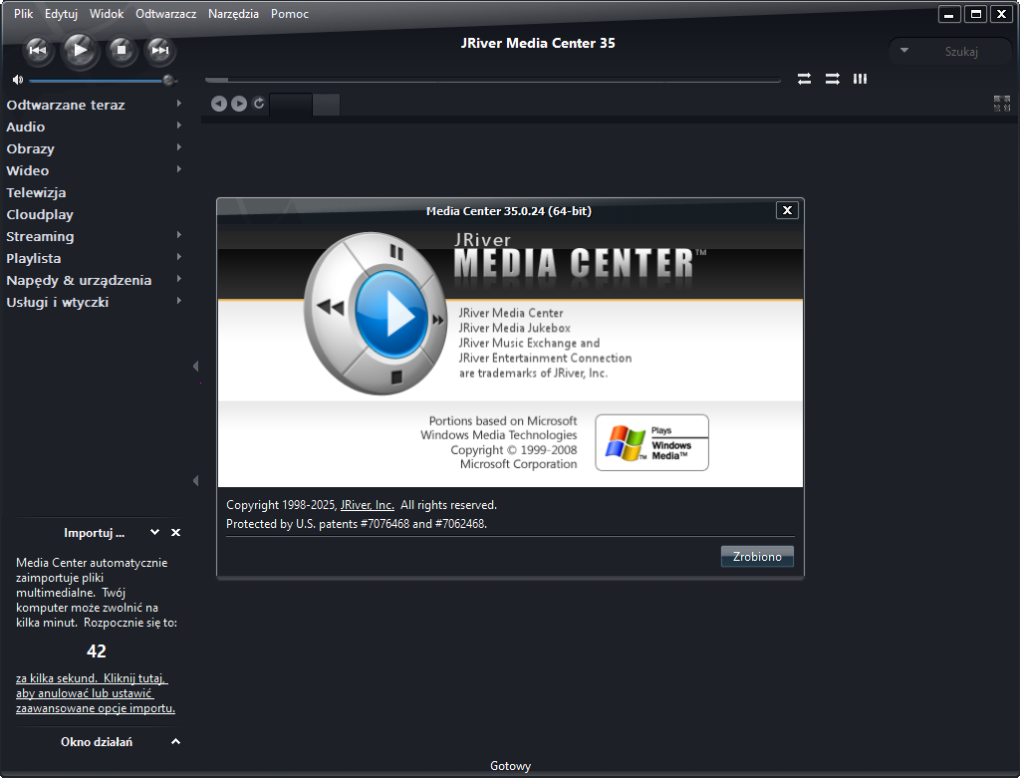
Task: Toggle shuffle mode icon
Action: pyautogui.click(x=832, y=79)
